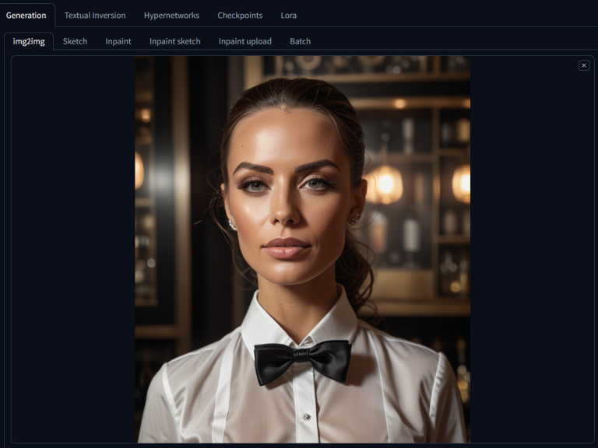The height and width of the screenshot is (448, 598).
Task: Remove the uploaded image with the X icon
Action: coord(584,65)
